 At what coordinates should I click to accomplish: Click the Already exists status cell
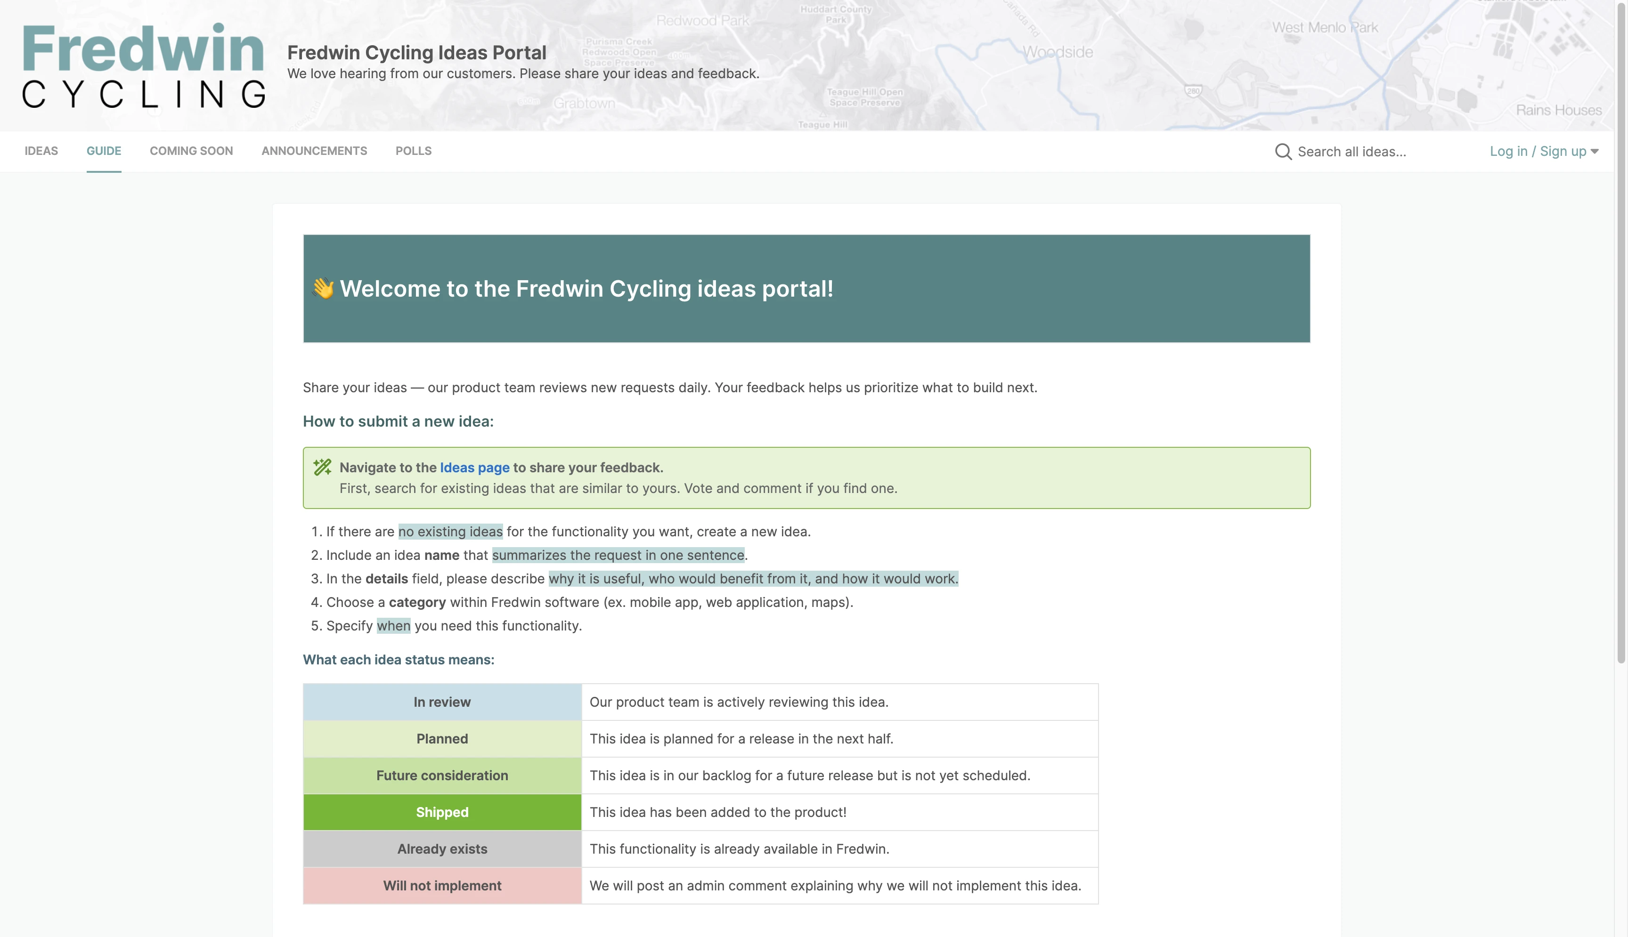[442, 849]
